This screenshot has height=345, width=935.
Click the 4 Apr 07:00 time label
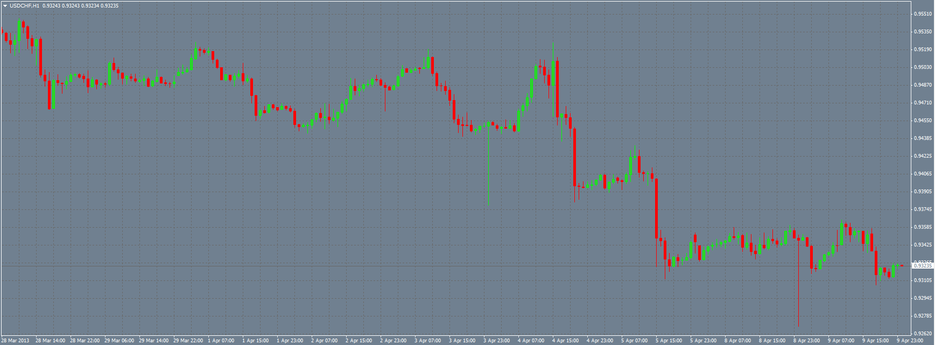coord(531,341)
